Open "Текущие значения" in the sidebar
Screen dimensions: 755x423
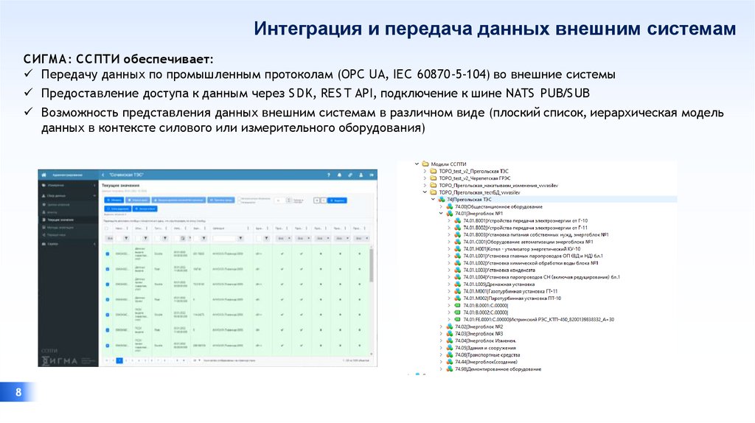point(67,220)
